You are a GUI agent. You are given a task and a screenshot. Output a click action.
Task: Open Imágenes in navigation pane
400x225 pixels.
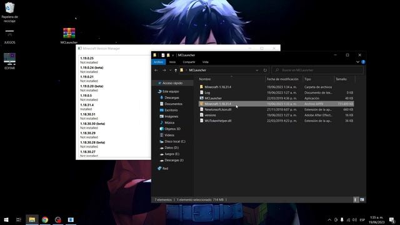(x=169, y=116)
